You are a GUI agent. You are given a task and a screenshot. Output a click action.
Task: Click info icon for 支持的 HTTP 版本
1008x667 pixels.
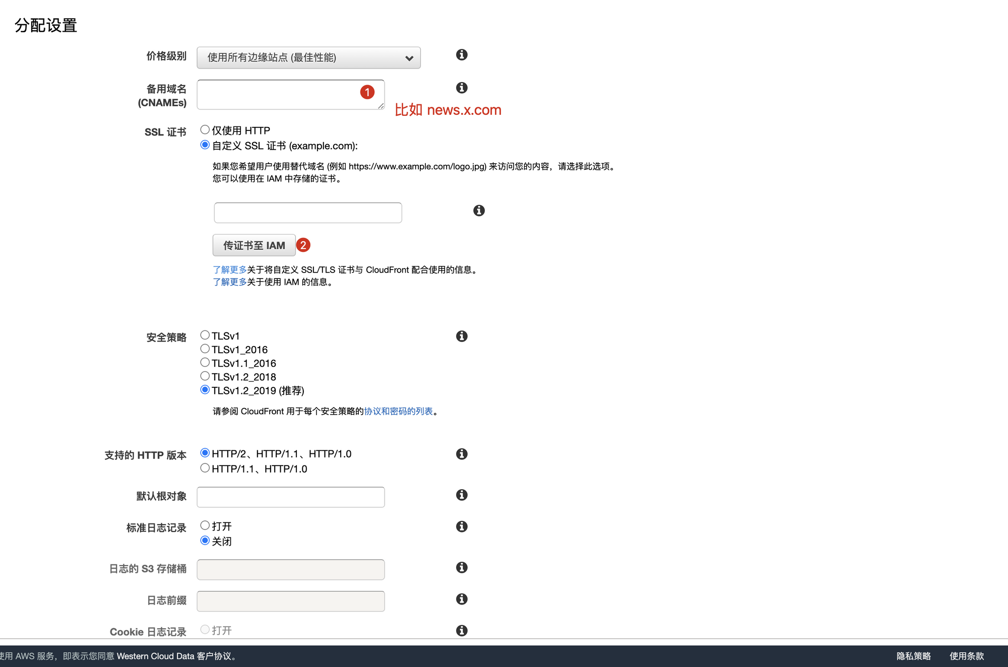[462, 454]
